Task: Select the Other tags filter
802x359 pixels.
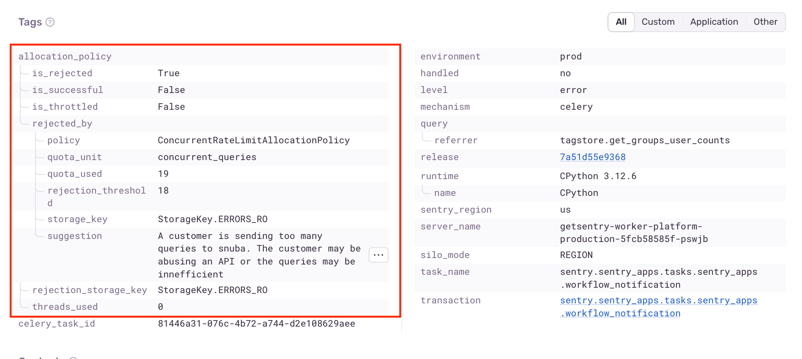Action: tap(765, 22)
